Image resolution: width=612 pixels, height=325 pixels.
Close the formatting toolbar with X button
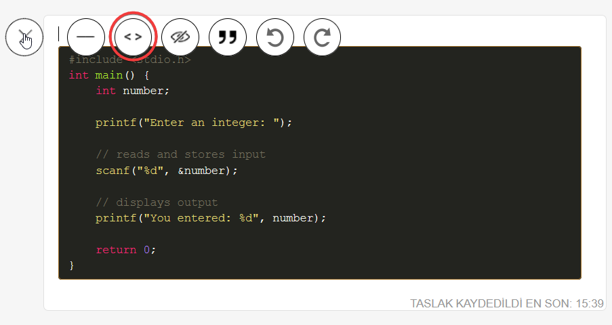(24, 37)
